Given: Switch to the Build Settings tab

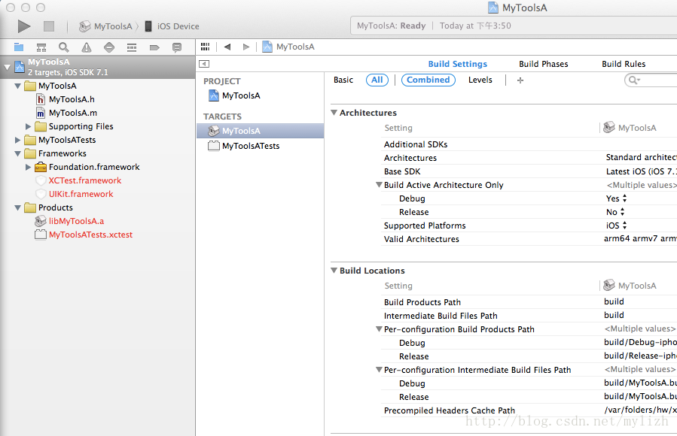Looking at the screenshot, I should point(457,64).
